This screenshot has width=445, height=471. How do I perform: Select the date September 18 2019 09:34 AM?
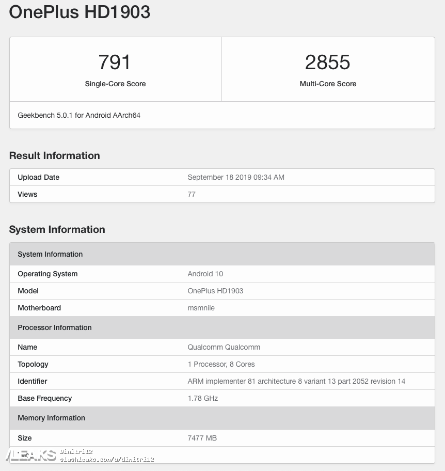(236, 177)
